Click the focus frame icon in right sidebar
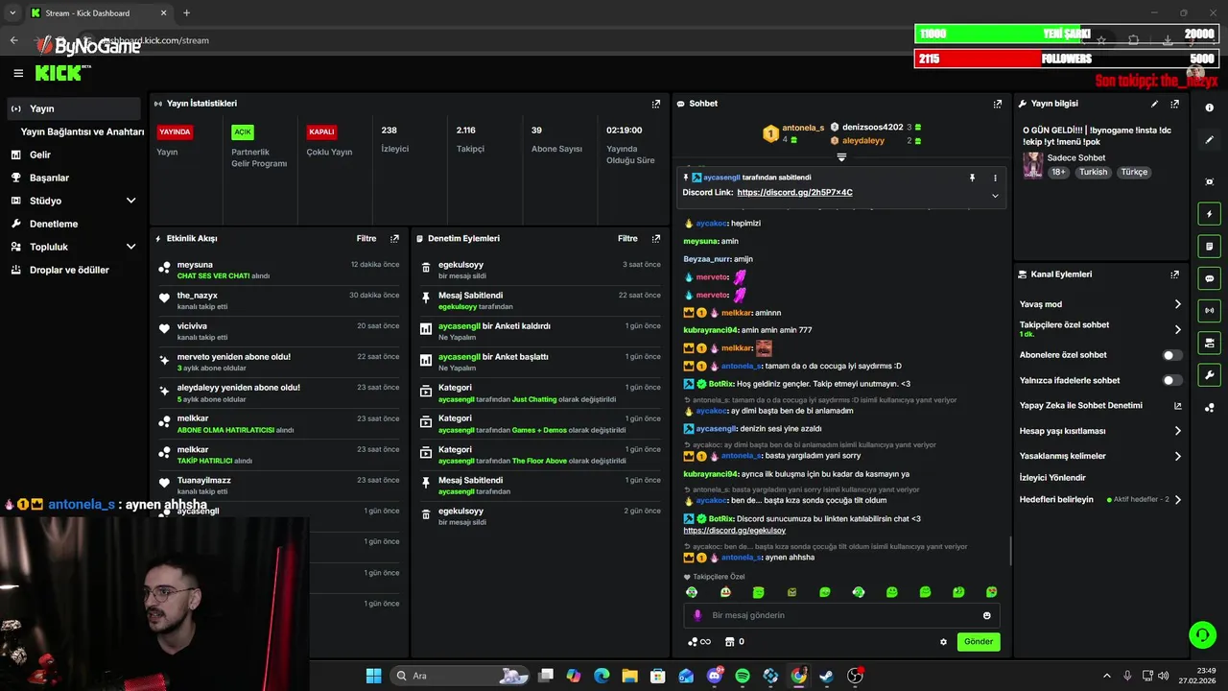Screen dimensions: 1228x691 (x=1209, y=181)
